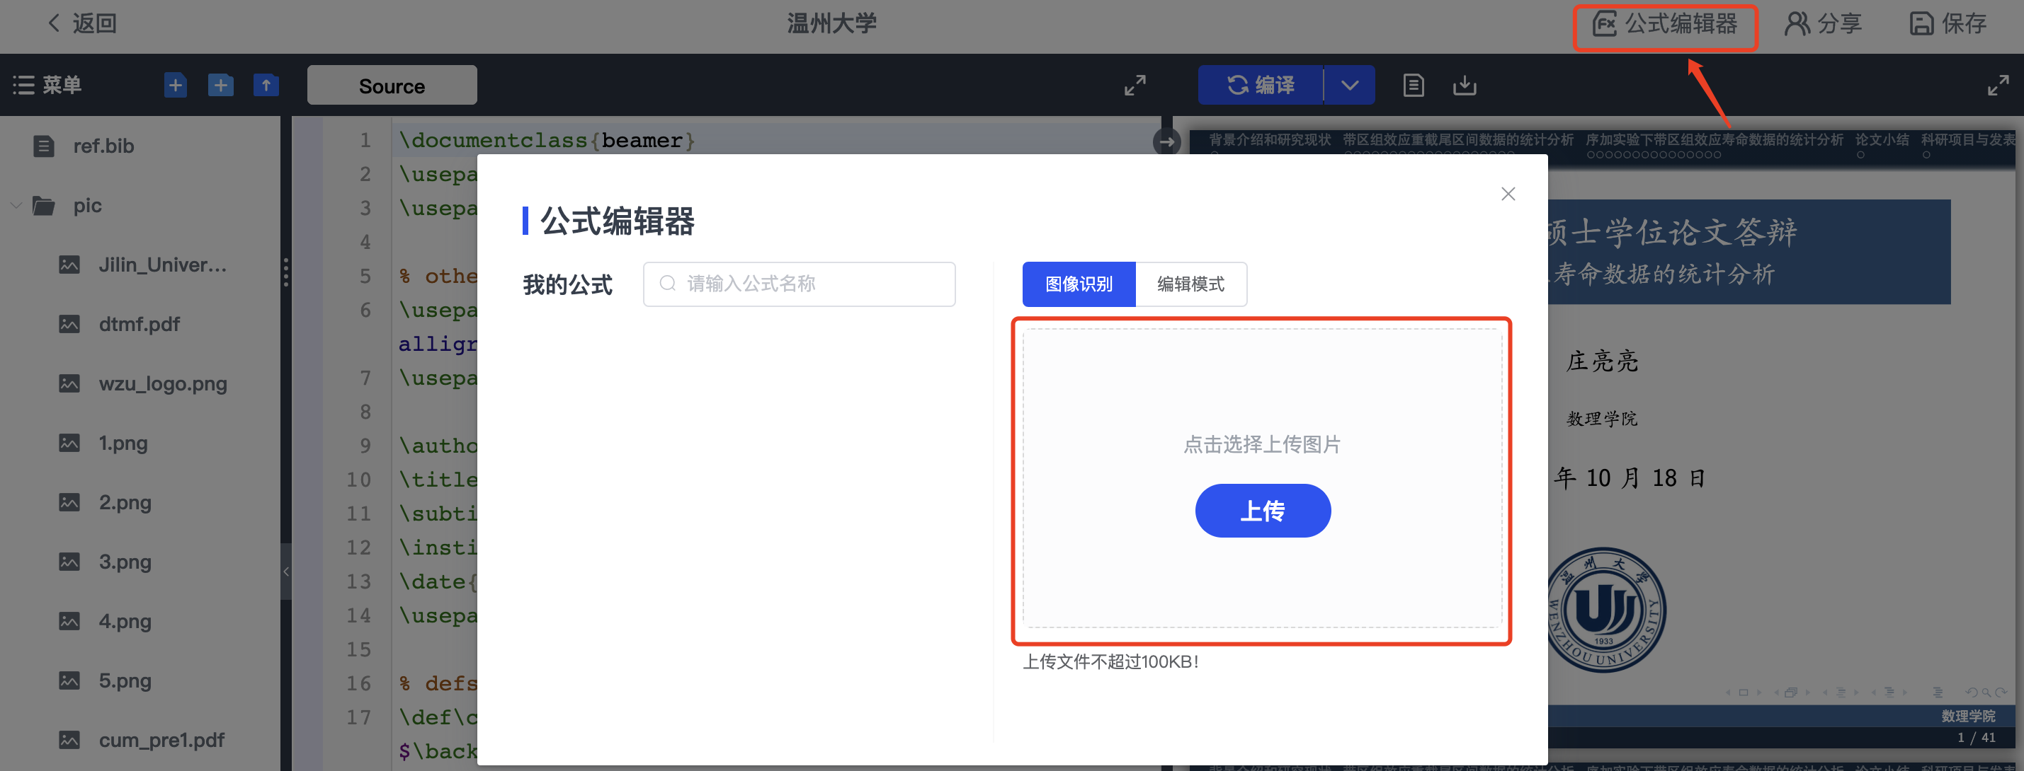Select the 编辑模式 edit mode tab
This screenshot has width=2024, height=771.
click(x=1189, y=282)
